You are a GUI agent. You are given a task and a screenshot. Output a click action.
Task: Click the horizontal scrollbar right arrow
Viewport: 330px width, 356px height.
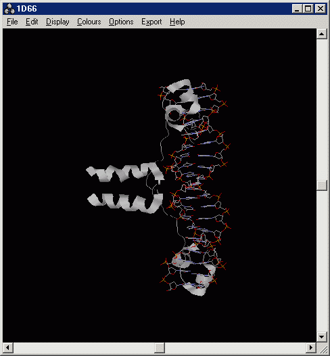[311, 348]
